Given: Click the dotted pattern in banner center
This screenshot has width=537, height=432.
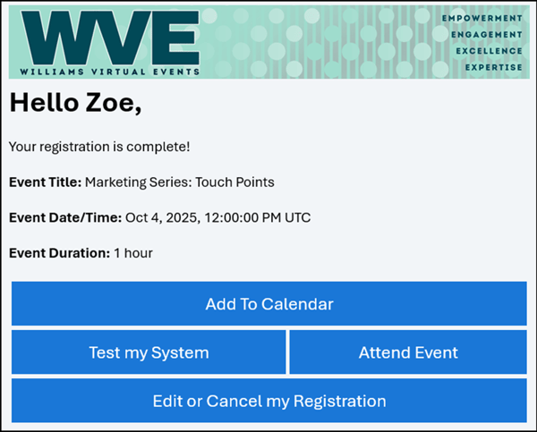Looking at the screenshot, I should coord(322,42).
